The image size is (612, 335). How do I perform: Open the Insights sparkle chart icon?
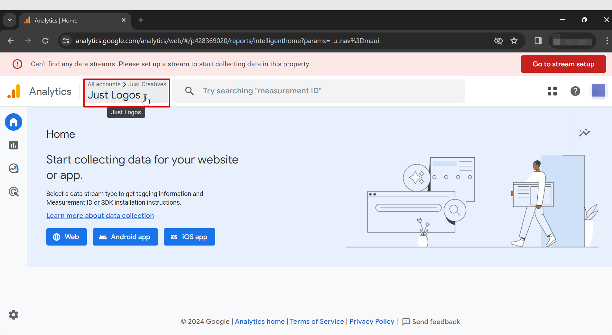tap(585, 133)
